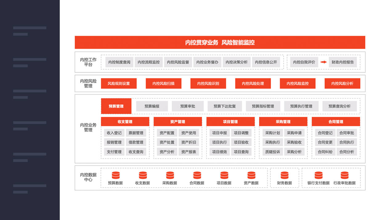Click the 财务数据 database icon
The image size is (385, 220).
[x=284, y=175]
